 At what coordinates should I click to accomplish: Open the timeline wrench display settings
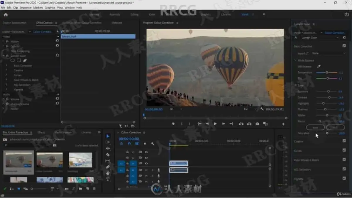[x=153, y=144]
